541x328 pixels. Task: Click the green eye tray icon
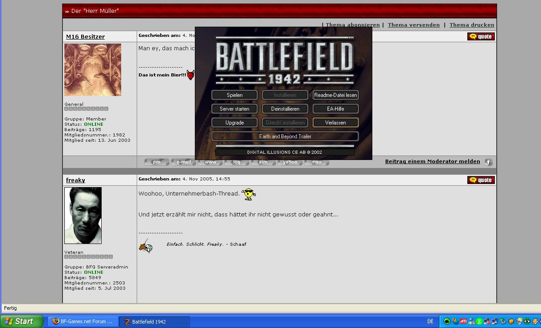tap(527, 321)
